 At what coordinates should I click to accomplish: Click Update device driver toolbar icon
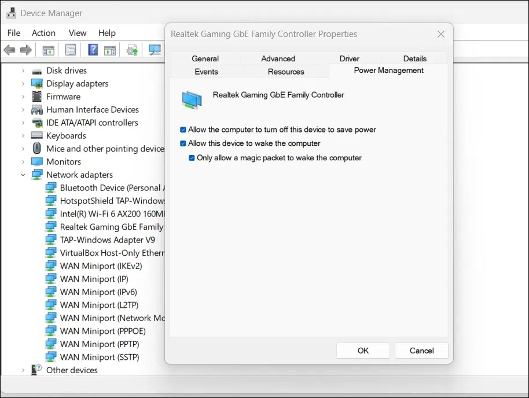point(132,50)
